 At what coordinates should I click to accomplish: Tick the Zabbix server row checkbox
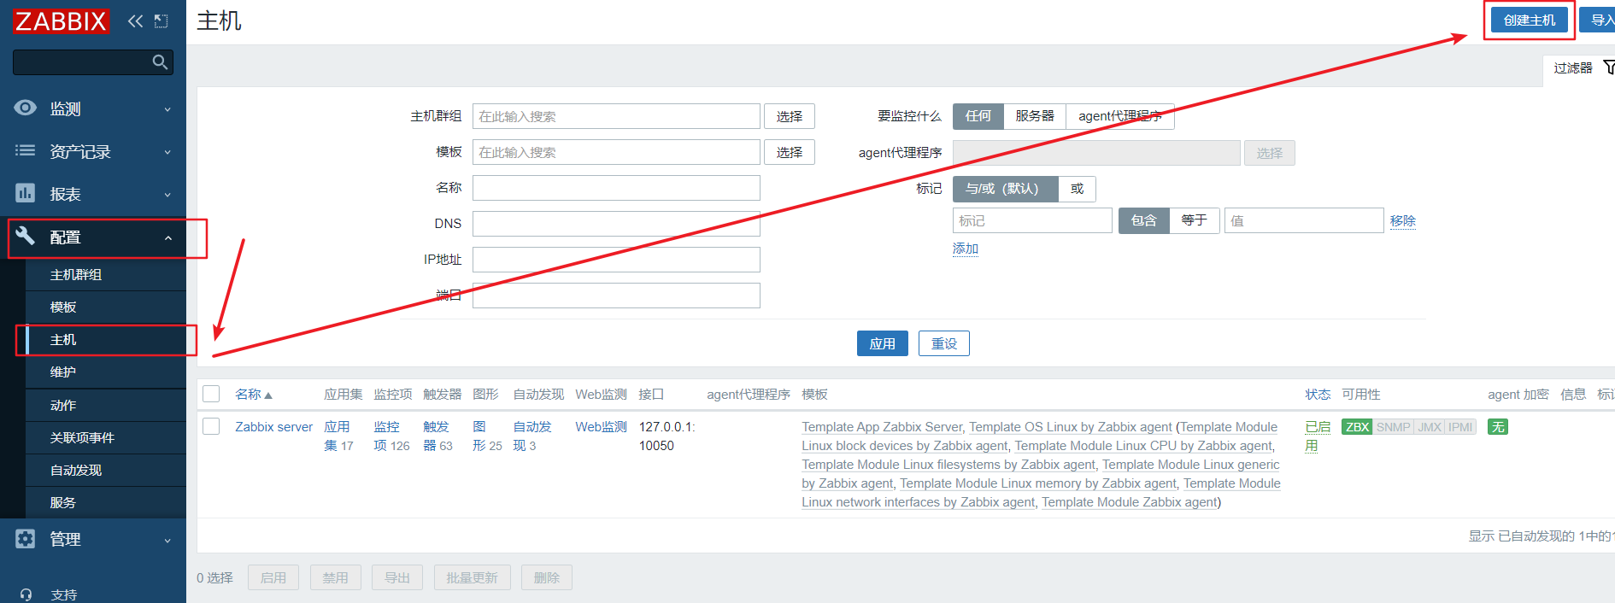pos(211,426)
